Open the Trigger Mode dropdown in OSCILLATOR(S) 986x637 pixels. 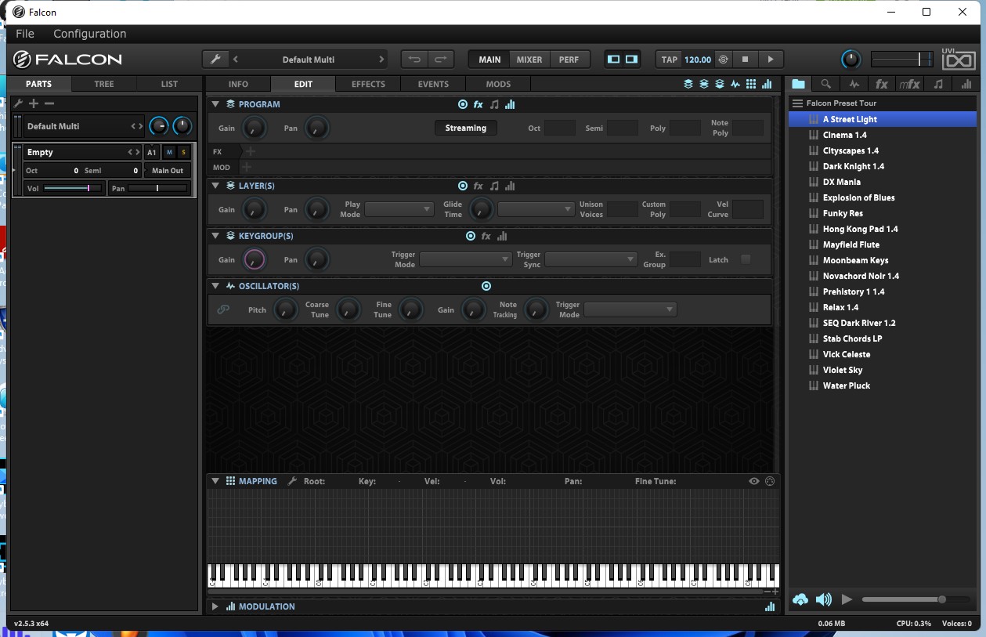click(x=630, y=309)
